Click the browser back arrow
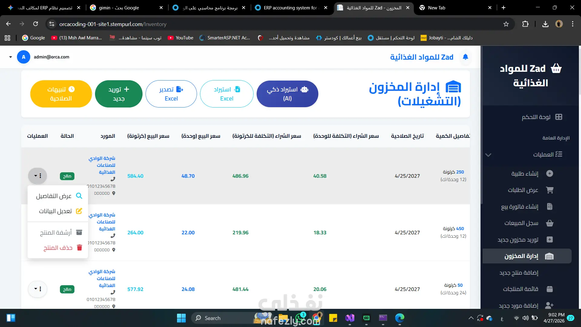Viewport: 581px width, 327px height. tap(8, 24)
